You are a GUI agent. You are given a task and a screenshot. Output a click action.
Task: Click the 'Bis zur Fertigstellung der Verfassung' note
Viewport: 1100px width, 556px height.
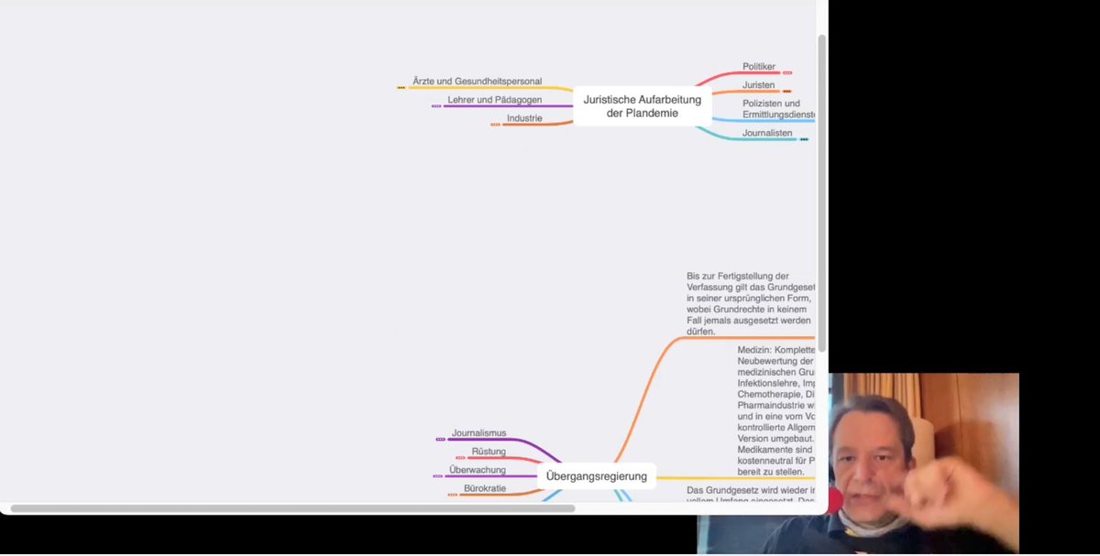tap(750, 304)
